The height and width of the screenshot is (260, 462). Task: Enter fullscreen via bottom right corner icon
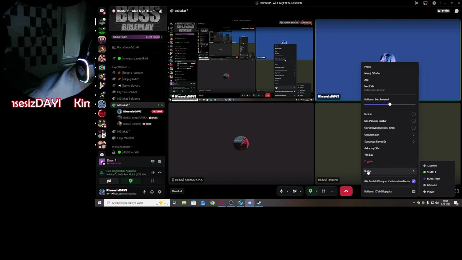457,191
